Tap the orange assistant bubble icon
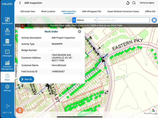 (x=20, y=110)
